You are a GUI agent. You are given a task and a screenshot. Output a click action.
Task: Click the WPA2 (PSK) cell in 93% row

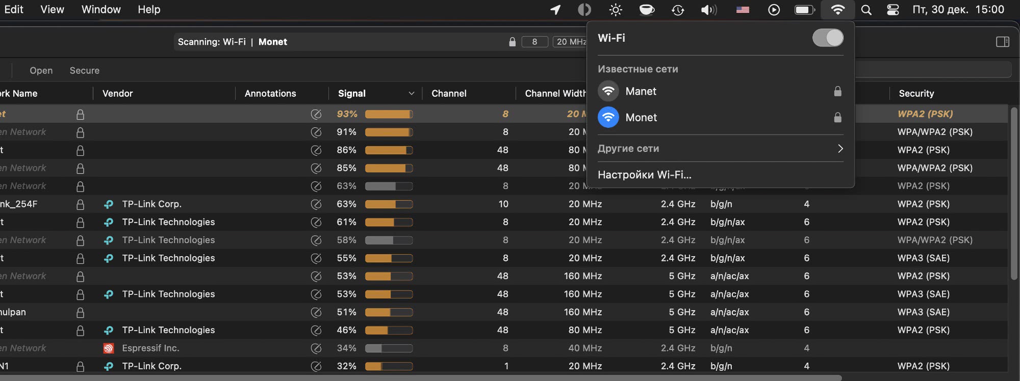(925, 114)
